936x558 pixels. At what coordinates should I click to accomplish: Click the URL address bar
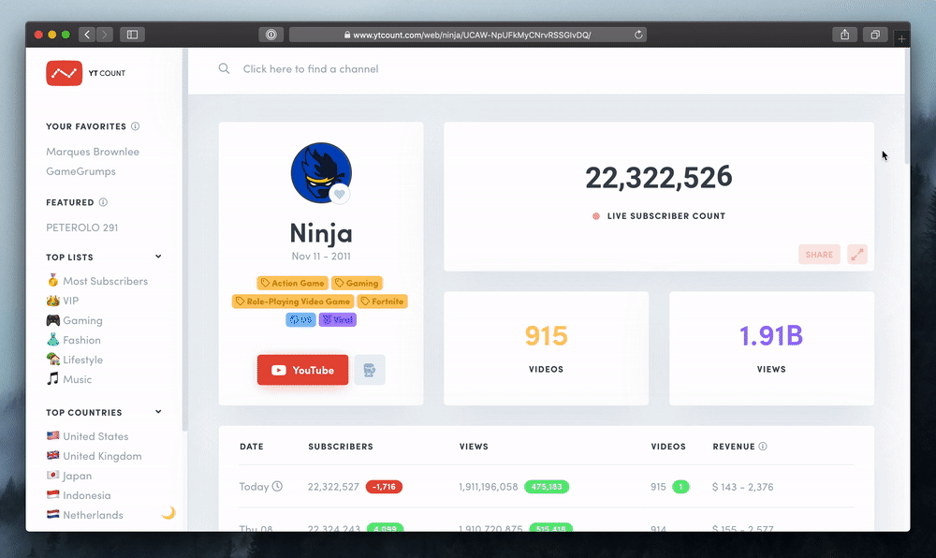point(468,35)
